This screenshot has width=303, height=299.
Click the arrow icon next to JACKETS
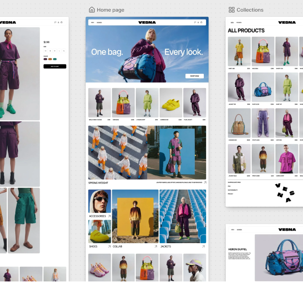[x=203, y=246]
